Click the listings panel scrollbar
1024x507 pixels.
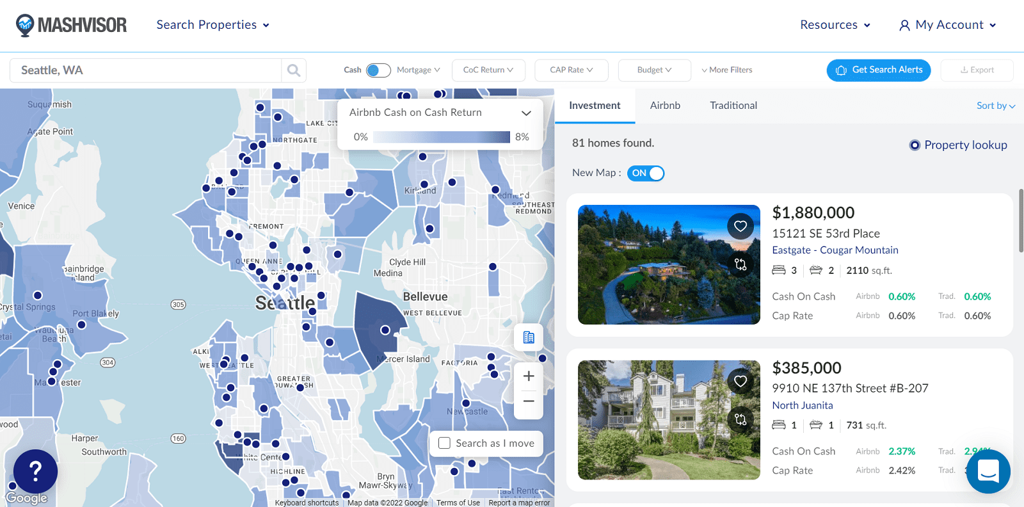click(1021, 221)
